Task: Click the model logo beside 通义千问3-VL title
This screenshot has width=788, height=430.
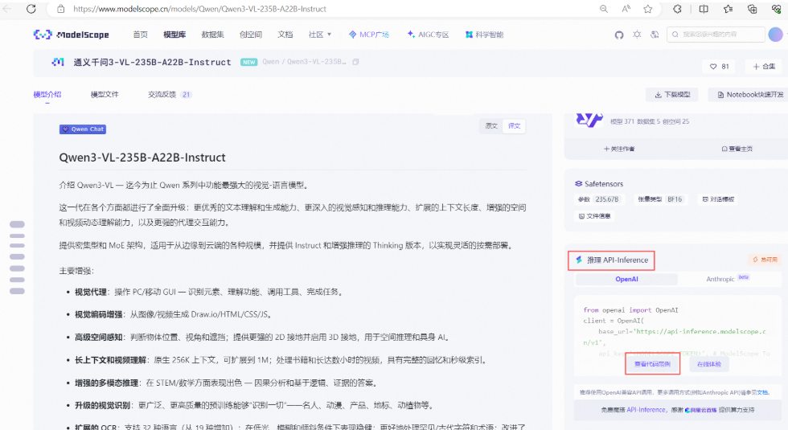Action: (58, 62)
